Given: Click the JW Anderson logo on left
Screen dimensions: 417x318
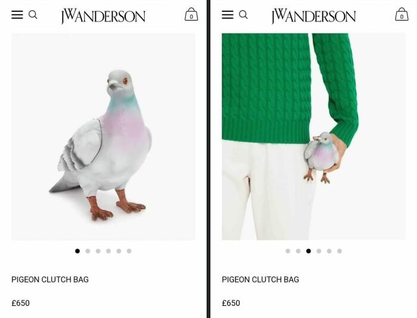Looking at the screenshot, I should [103, 16].
